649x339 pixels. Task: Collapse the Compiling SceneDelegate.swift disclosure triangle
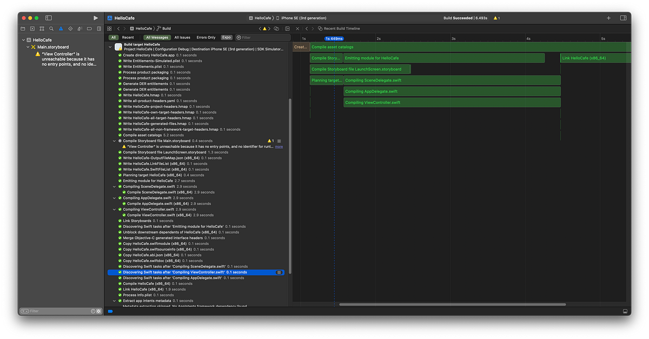point(114,186)
